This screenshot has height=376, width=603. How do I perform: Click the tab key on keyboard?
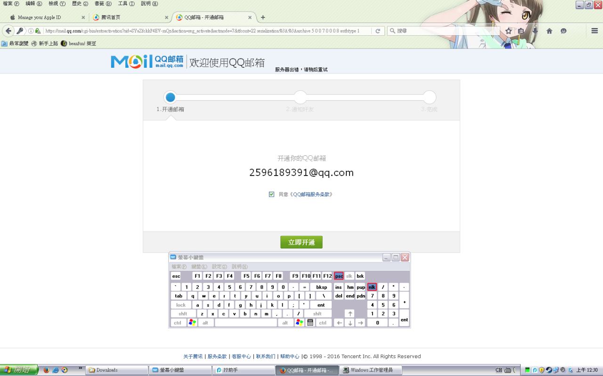tap(179, 296)
